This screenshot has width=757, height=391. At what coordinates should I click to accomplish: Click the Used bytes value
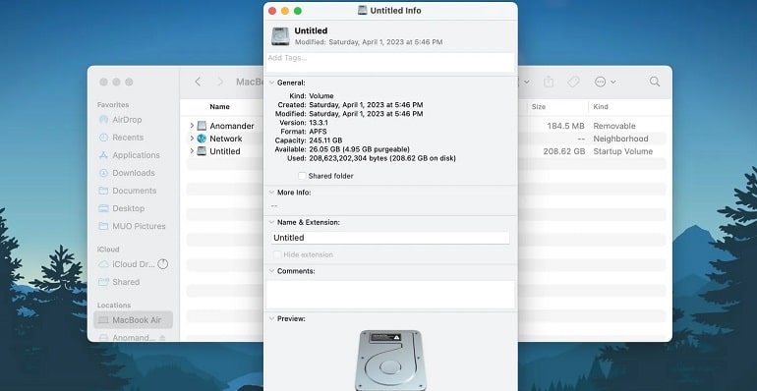pyautogui.click(x=382, y=158)
